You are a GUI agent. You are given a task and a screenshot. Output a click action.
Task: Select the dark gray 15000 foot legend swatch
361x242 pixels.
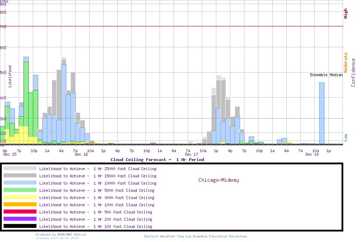[20, 176]
